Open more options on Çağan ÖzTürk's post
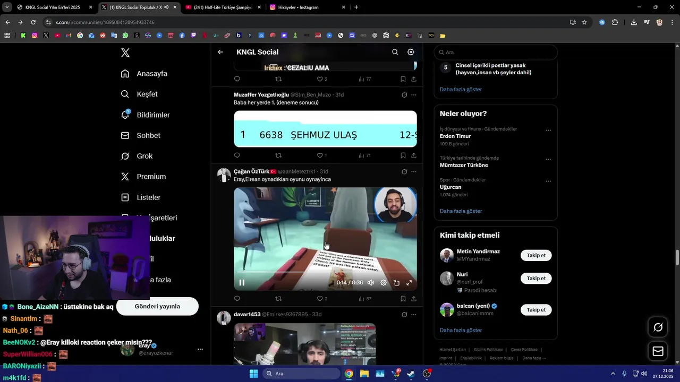Viewport: 680px width, 382px height. (414, 171)
